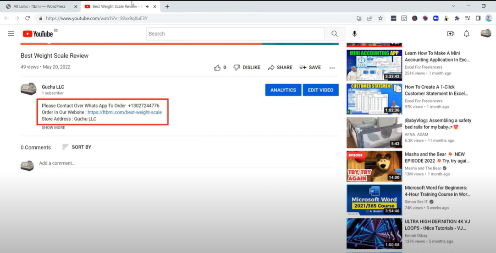Open Microsoft Word 2021/365 Course thumbnail

(x=374, y=200)
